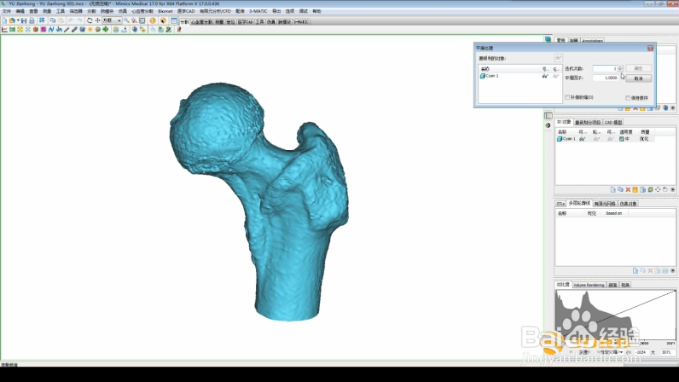Image resolution: width=679 pixels, height=382 pixels.
Task: Toggle Cyan 1 visibility glasses in smoothing dialog
Action: [545, 76]
